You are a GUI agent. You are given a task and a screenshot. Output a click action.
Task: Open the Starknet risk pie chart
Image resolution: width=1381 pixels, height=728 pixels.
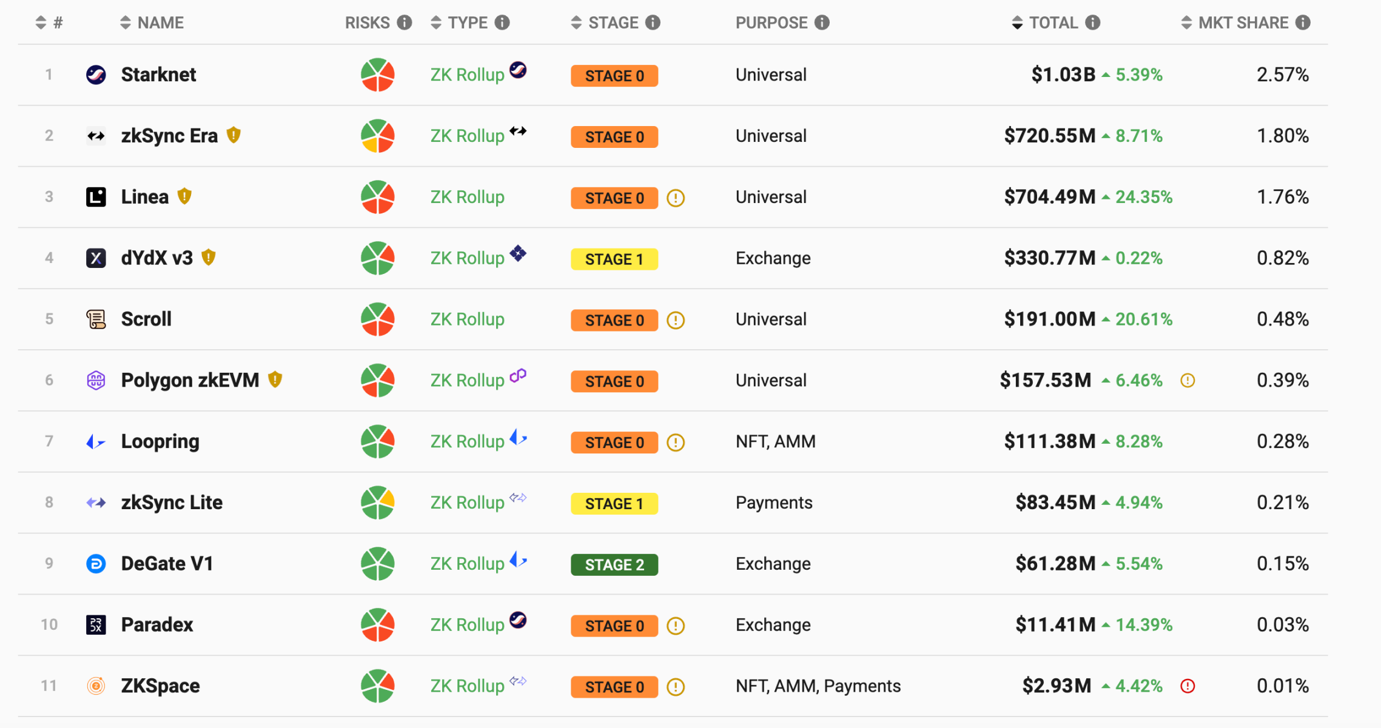pos(378,75)
